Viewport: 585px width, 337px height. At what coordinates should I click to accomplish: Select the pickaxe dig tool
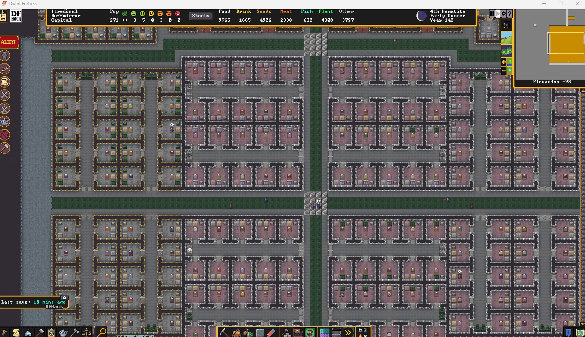[x=224, y=333]
